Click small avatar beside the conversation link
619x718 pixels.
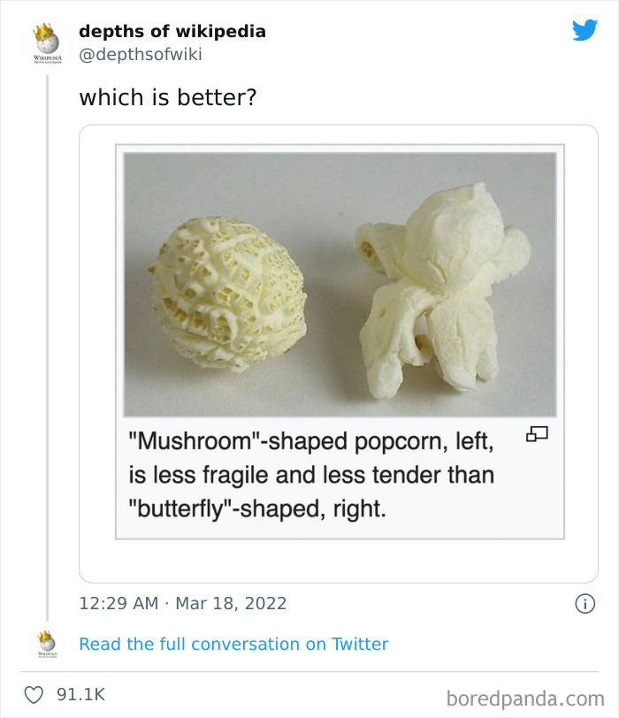coord(46,644)
